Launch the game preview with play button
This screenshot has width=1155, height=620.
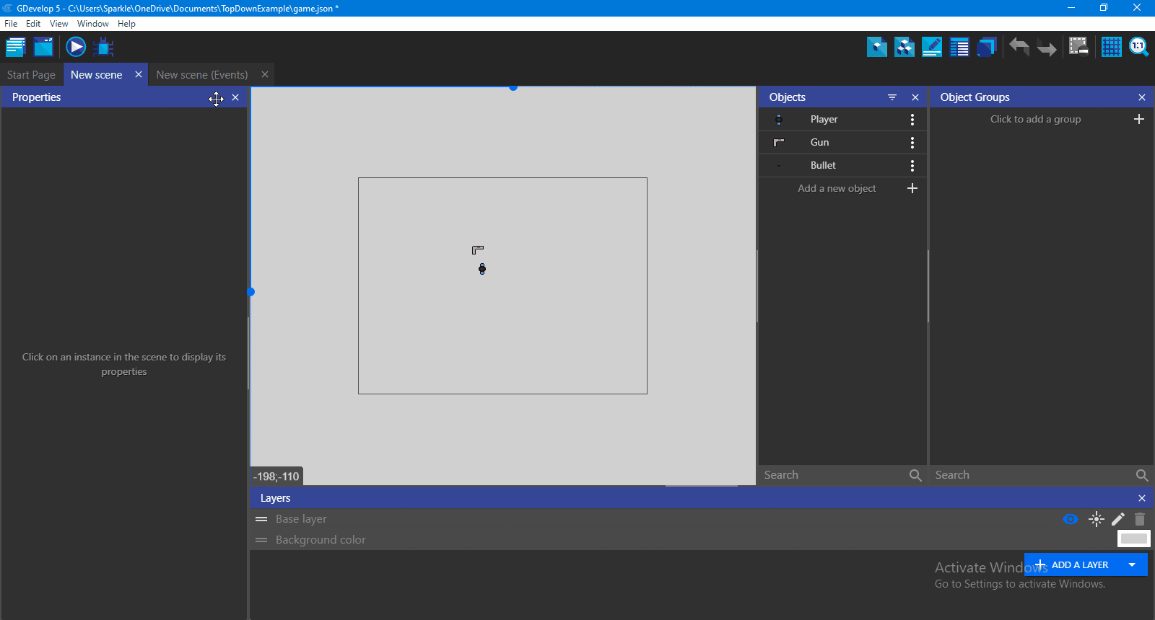click(76, 47)
